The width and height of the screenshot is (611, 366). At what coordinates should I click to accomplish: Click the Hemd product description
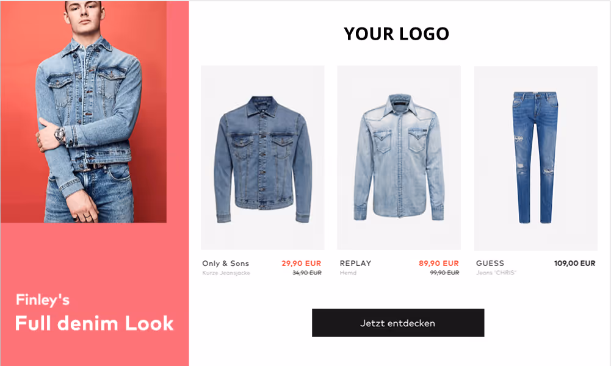348,273
